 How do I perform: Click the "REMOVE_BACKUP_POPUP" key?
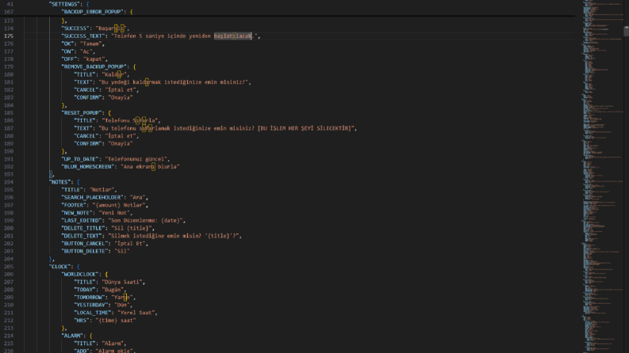pyautogui.click(x=94, y=66)
